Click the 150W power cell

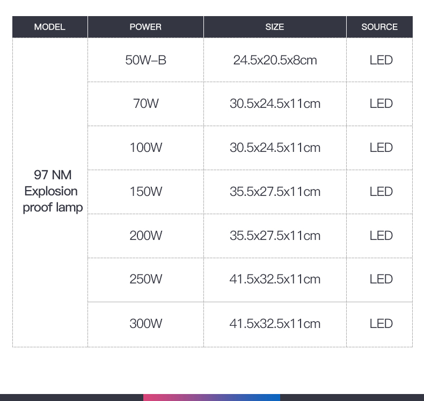click(x=145, y=192)
